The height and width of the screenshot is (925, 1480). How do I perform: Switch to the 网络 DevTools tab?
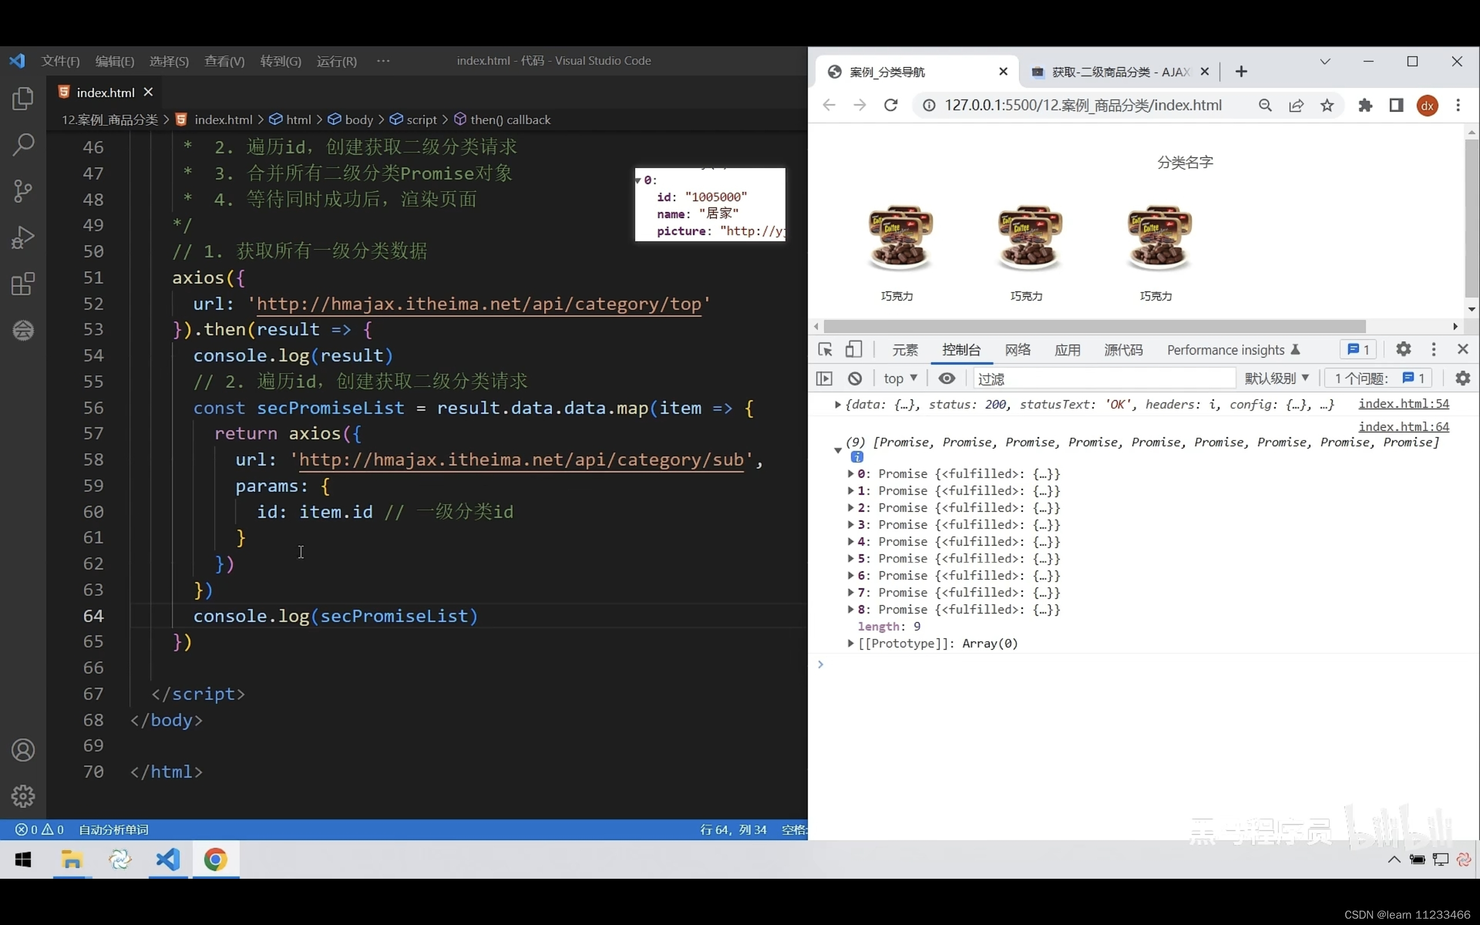[1017, 350]
